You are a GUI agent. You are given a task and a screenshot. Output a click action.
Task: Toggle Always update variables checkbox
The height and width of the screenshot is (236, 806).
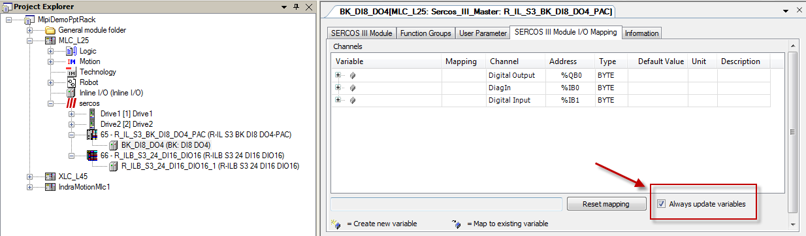pos(662,204)
